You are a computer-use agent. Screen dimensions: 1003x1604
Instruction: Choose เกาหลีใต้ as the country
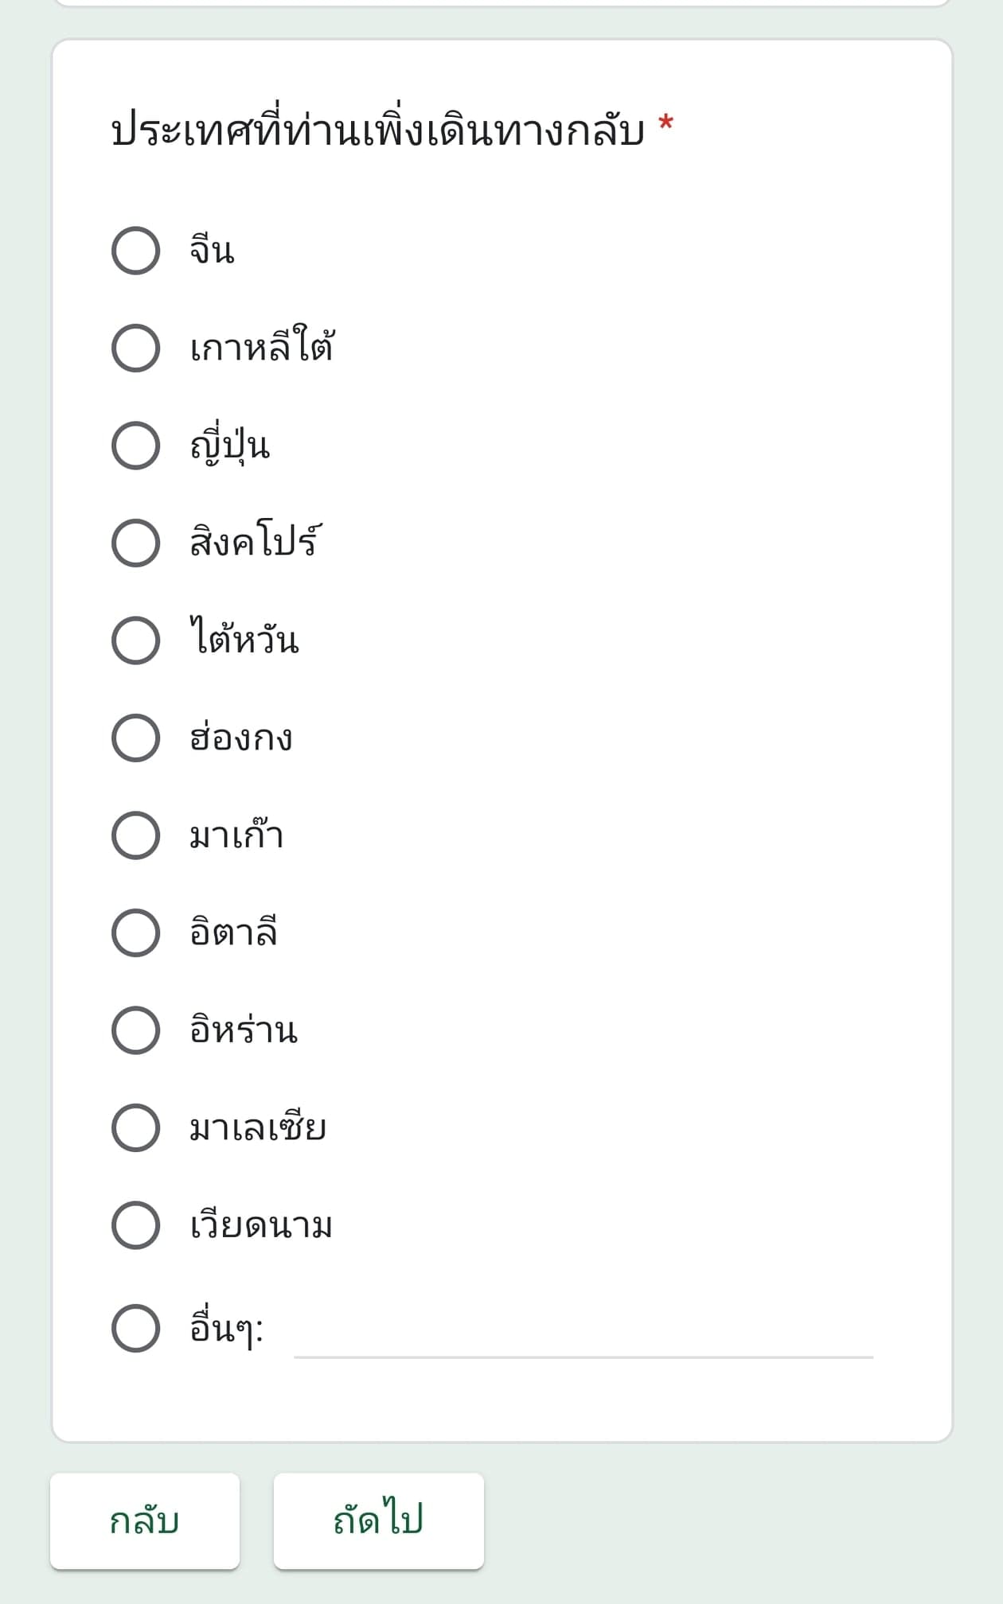tap(136, 348)
